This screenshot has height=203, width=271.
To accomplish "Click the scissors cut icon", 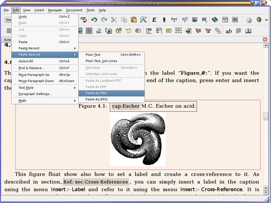I will click(114, 19).
